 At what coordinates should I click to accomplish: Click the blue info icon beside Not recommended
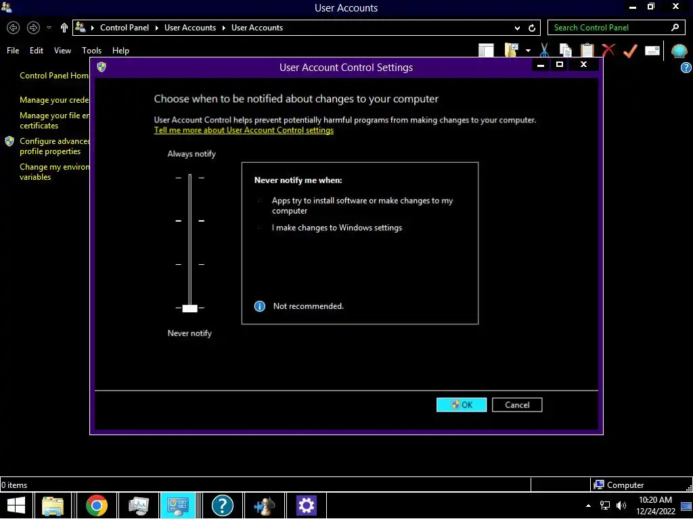tap(260, 306)
